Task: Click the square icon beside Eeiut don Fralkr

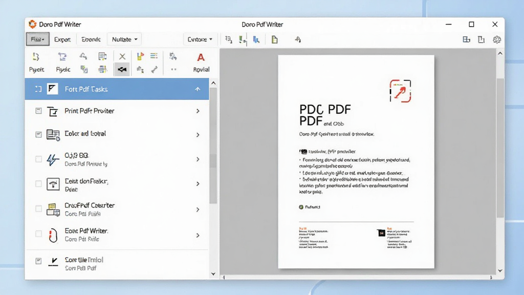Action: point(53,184)
